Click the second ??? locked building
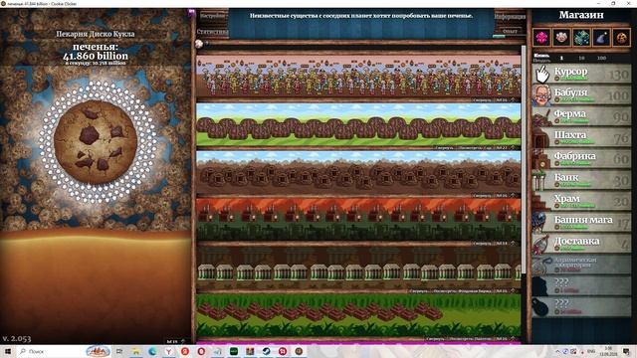The height and width of the screenshot is (358, 637). 581,307
